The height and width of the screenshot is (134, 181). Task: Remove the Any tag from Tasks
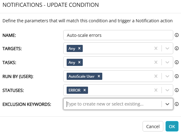(79, 62)
